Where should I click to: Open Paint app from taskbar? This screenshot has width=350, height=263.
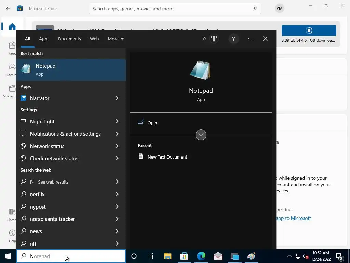pos(252,256)
